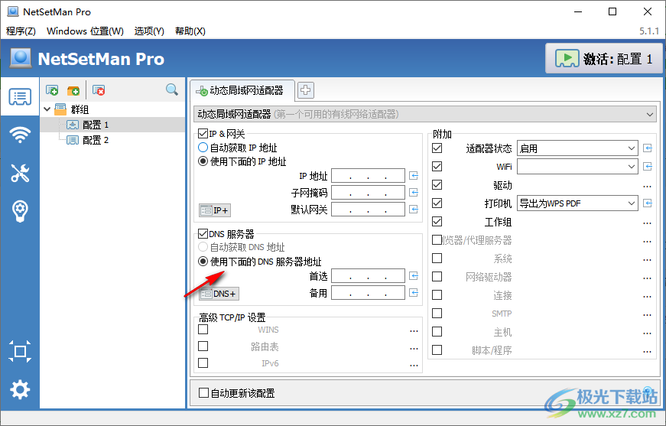This screenshot has height=426, width=666.
Task: Enable the WINS checkbox
Action: pyautogui.click(x=203, y=329)
